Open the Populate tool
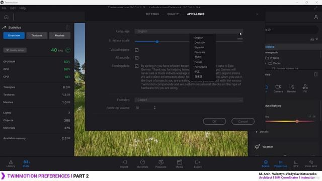This screenshot has height=181, width=322. pos(161,164)
